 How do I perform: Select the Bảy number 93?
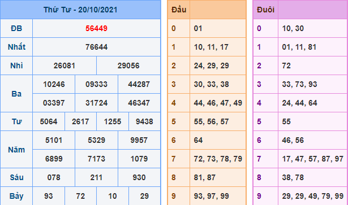49,196
